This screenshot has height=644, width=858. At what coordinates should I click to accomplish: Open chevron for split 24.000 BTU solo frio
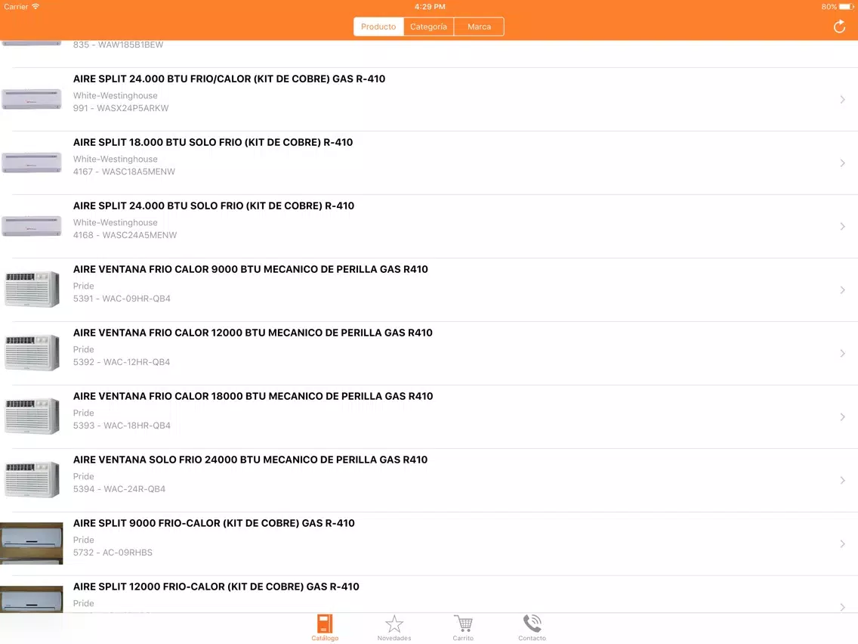(843, 226)
